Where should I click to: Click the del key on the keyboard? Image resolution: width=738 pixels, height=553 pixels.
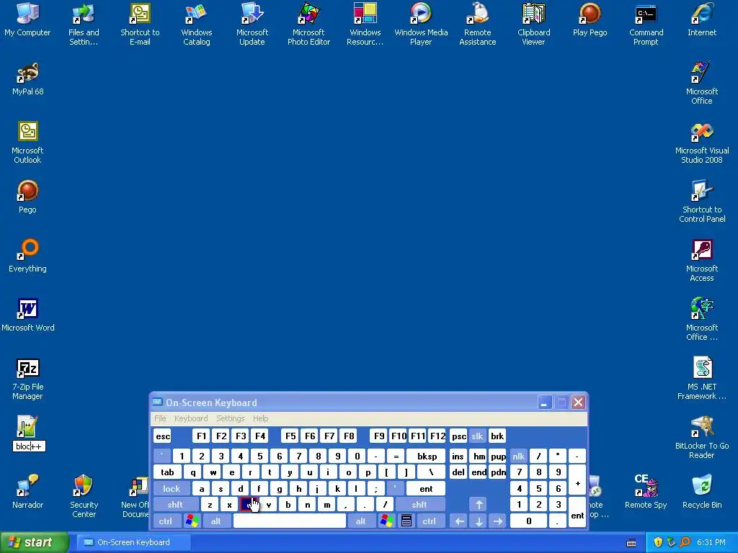click(x=458, y=472)
